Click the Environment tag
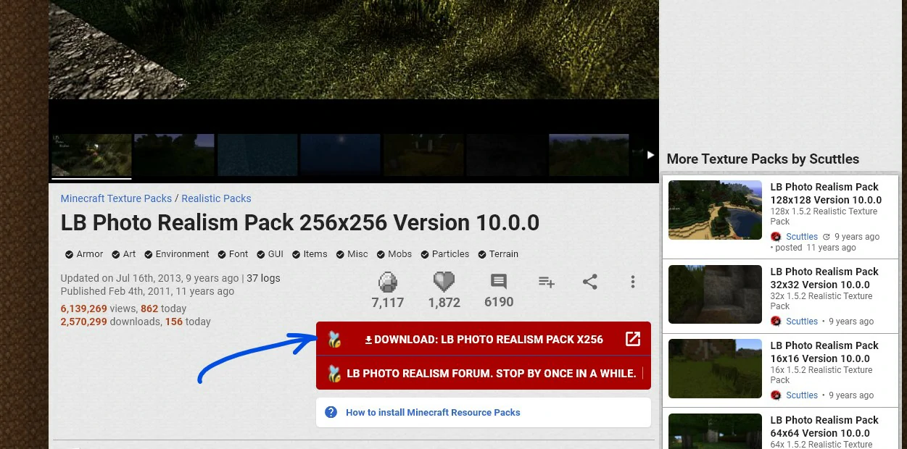 [176, 254]
